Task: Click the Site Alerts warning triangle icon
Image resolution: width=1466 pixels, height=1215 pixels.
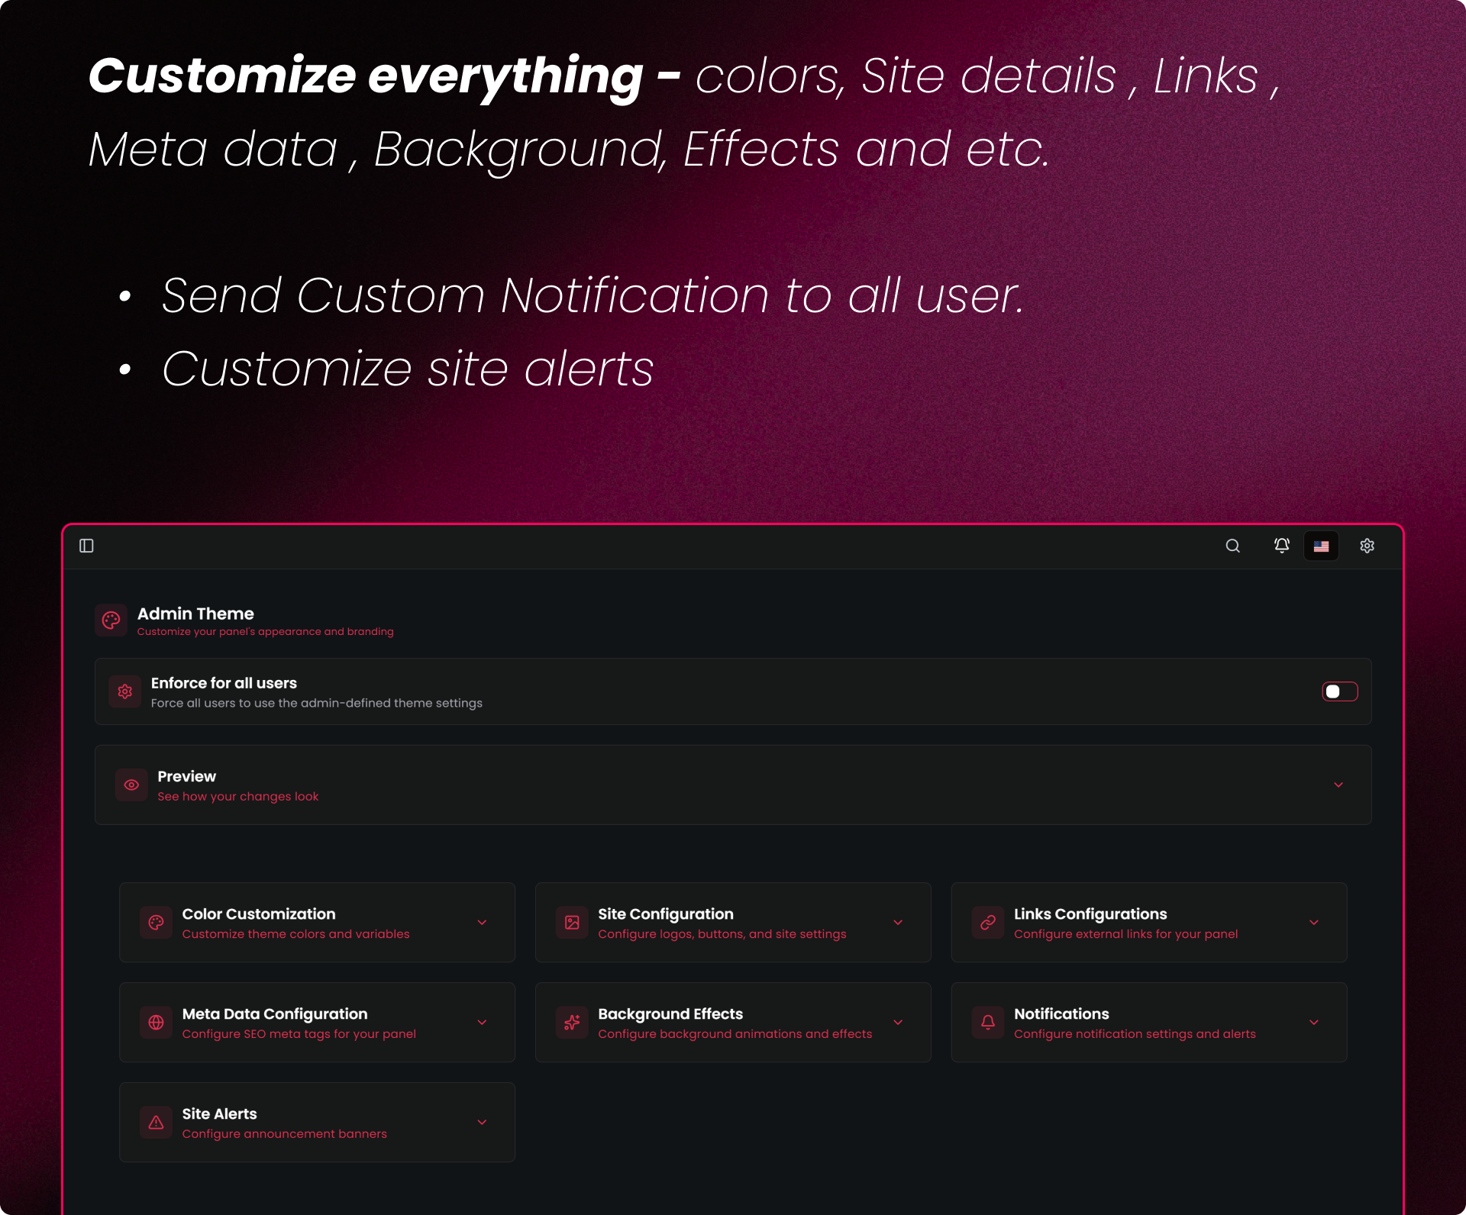Action: (x=156, y=1123)
